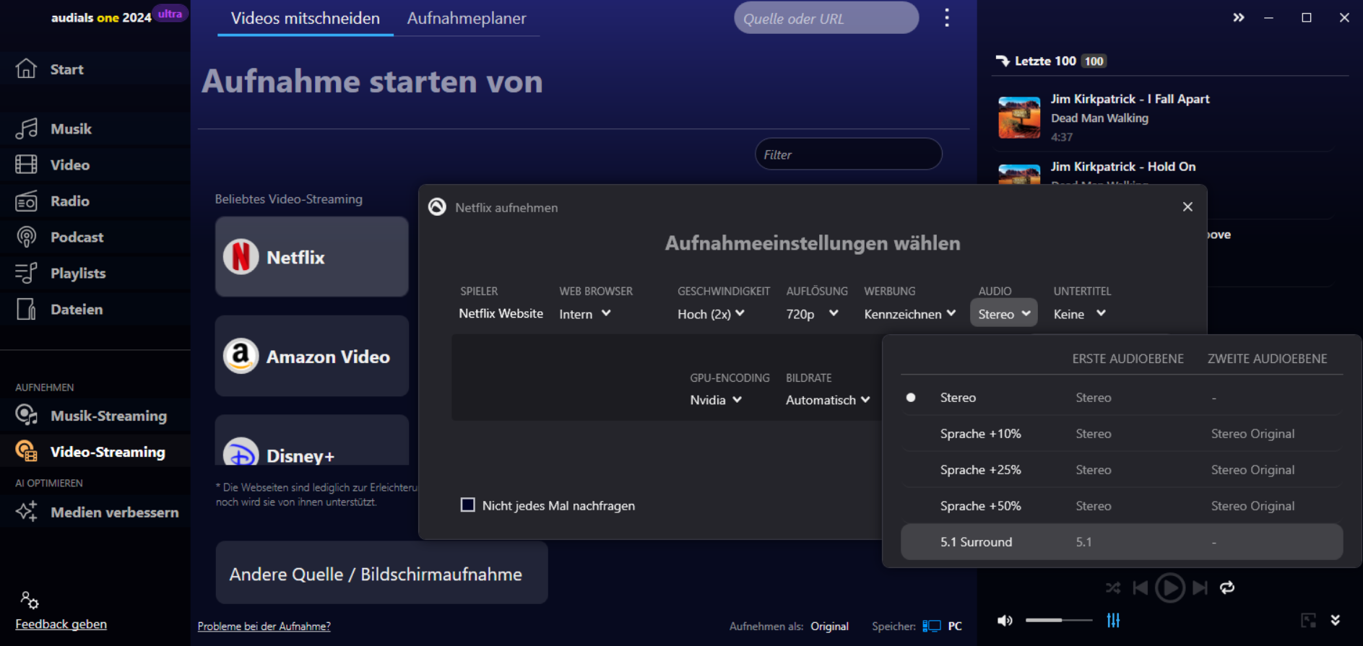The height and width of the screenshot is (646, 1363).
Task: Open the three-dot options menu
Action: point(946,18)
